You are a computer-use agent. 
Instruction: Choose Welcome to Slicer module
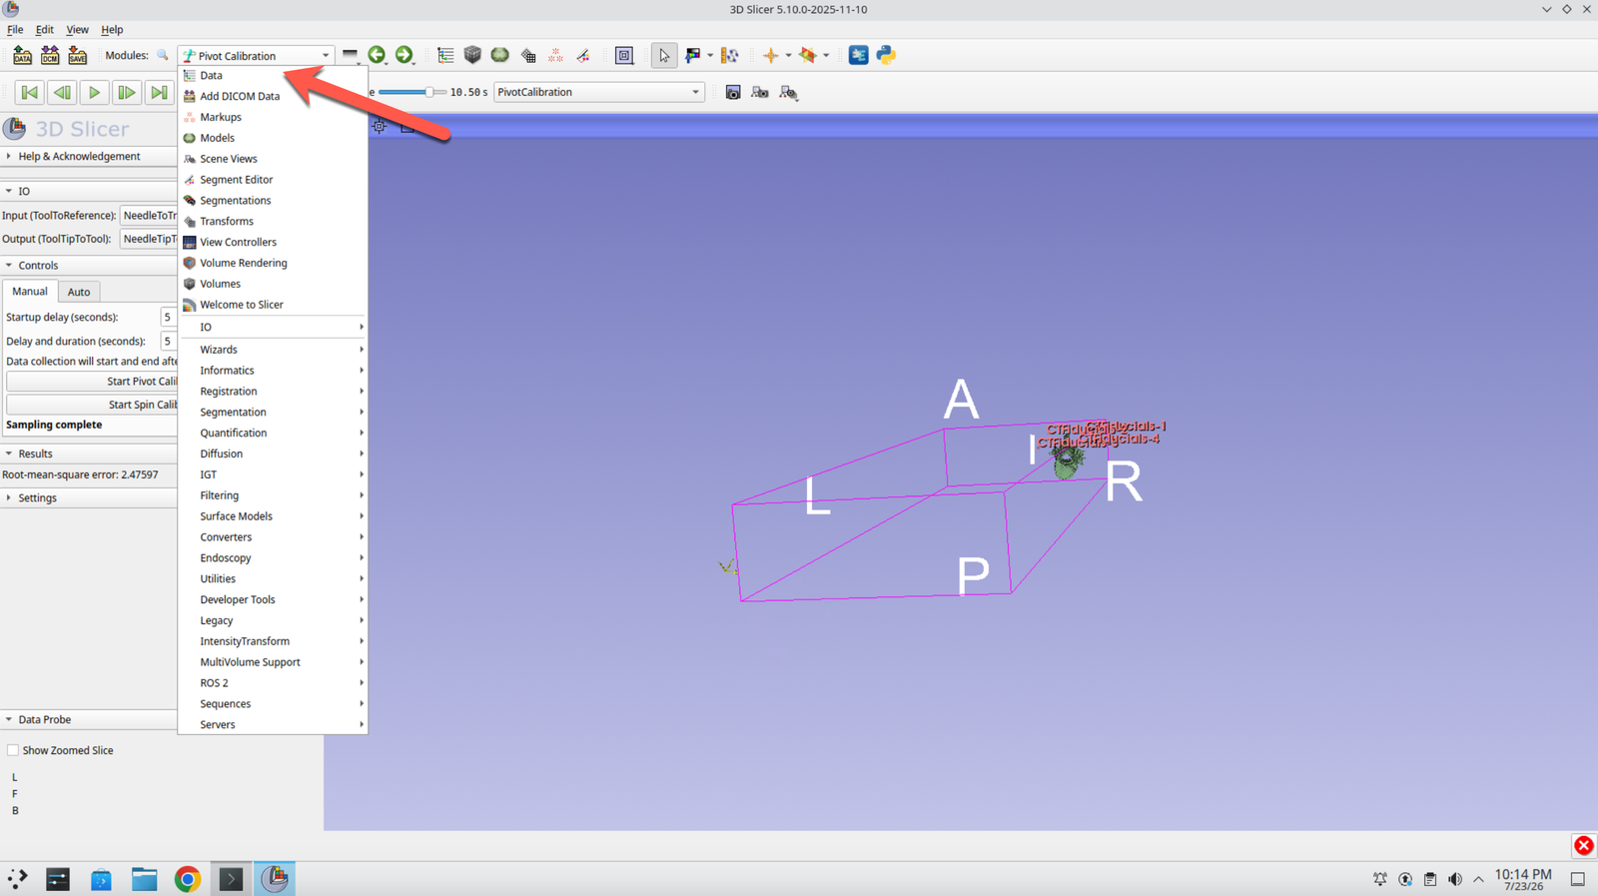click(x=273, y=305)
